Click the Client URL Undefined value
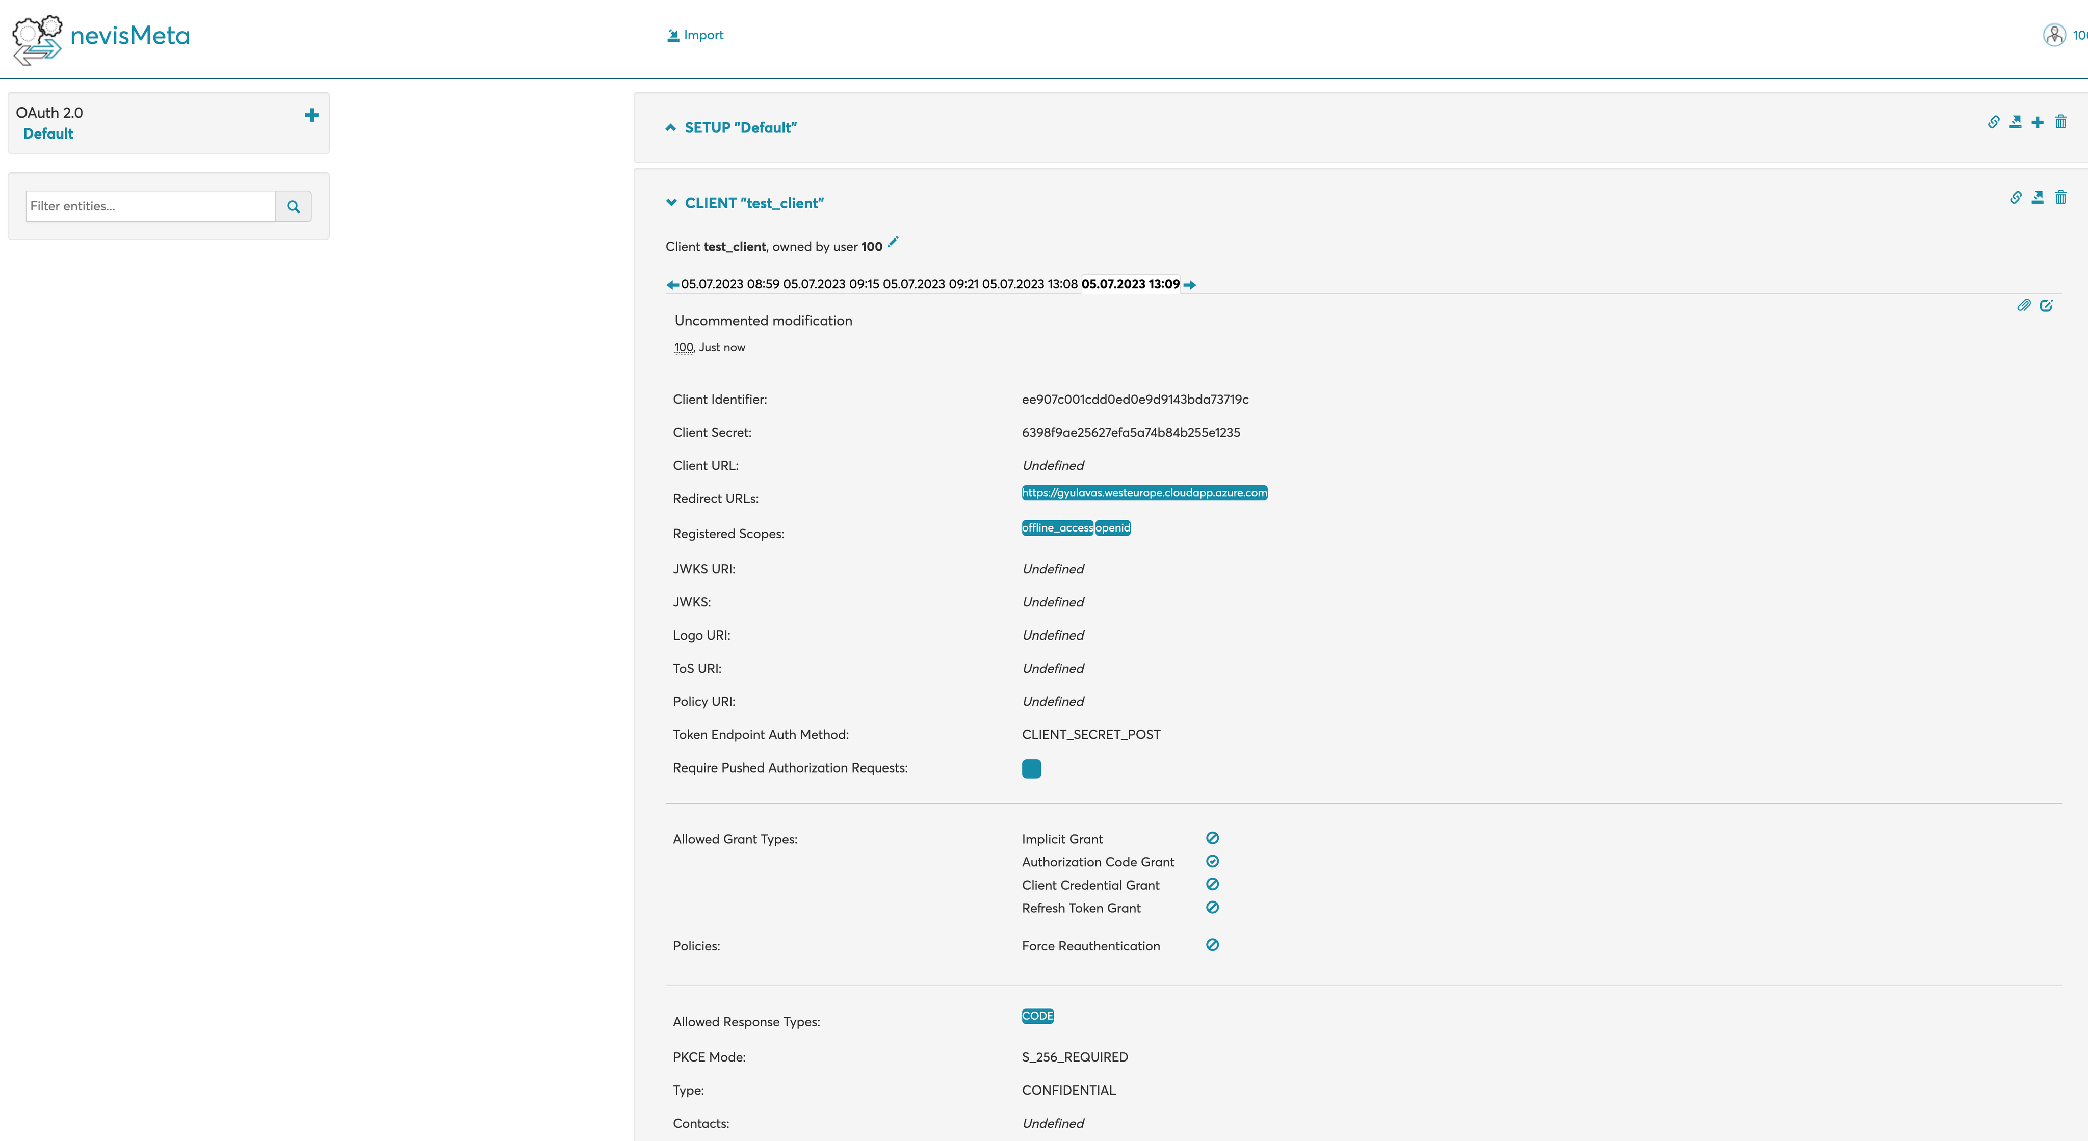Viewport: 2088px width, 1141px height. pyautogui.click(x=1053, y=466)
